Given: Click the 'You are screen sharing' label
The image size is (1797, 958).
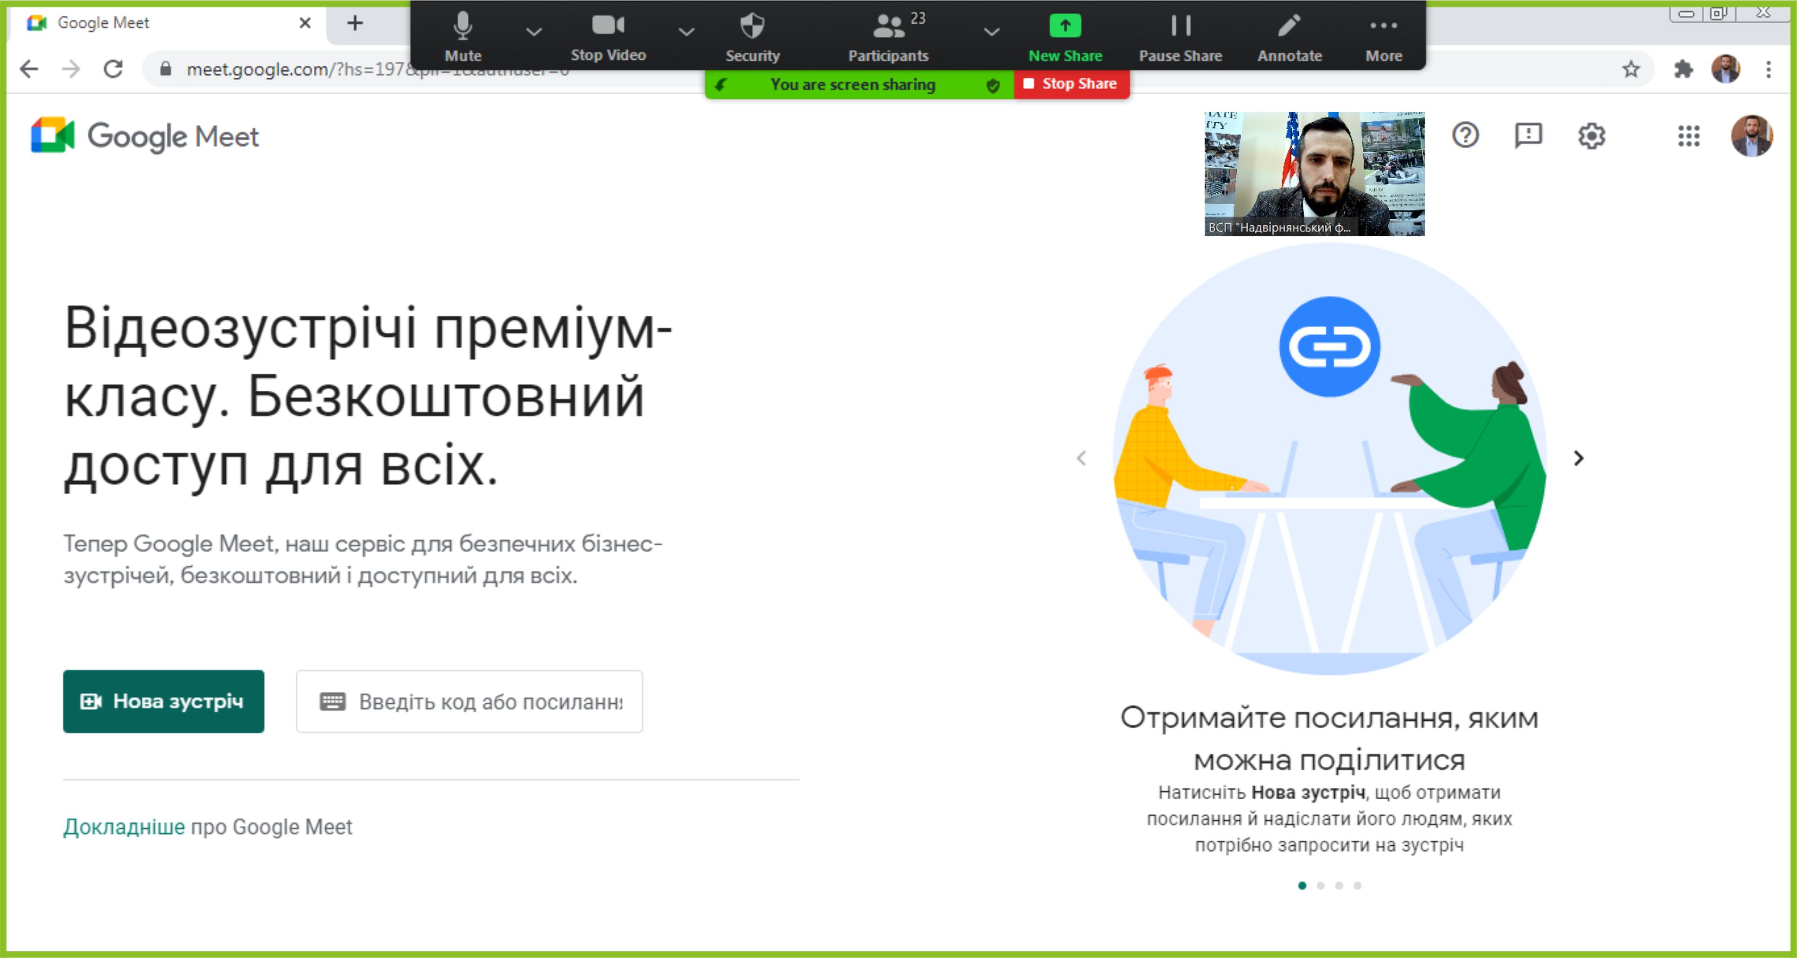Looking at the screenshot, I should 852,84.
